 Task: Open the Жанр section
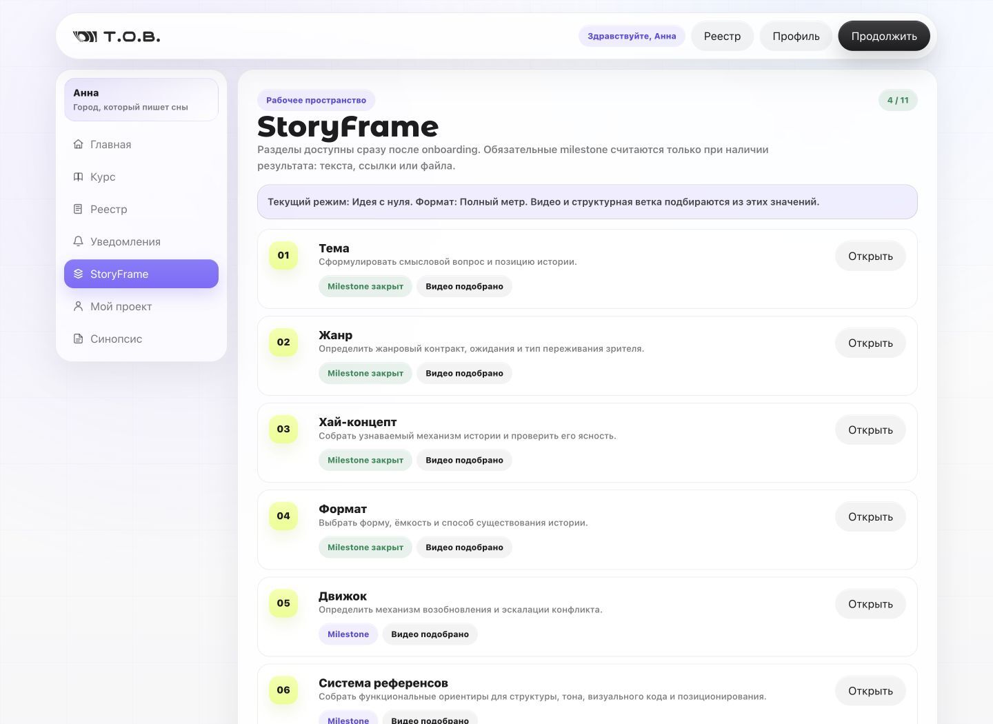pyautogui.click(x=870, y=343)
